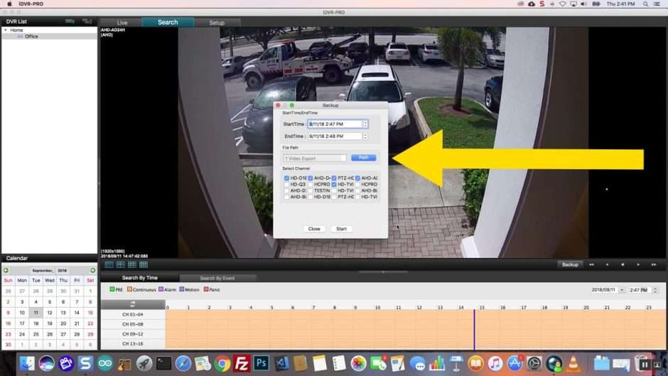
Task: Click second icon in DVR List header
Action: click(87, 21)
